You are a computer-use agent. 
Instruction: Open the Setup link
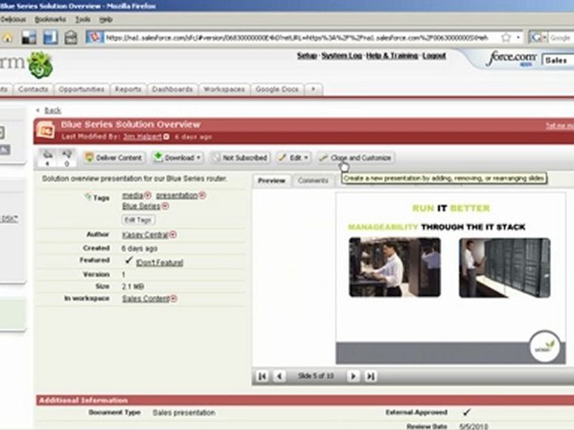[x=307, y=56]
